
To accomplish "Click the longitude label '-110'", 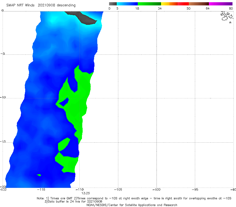I will [79, 189].
